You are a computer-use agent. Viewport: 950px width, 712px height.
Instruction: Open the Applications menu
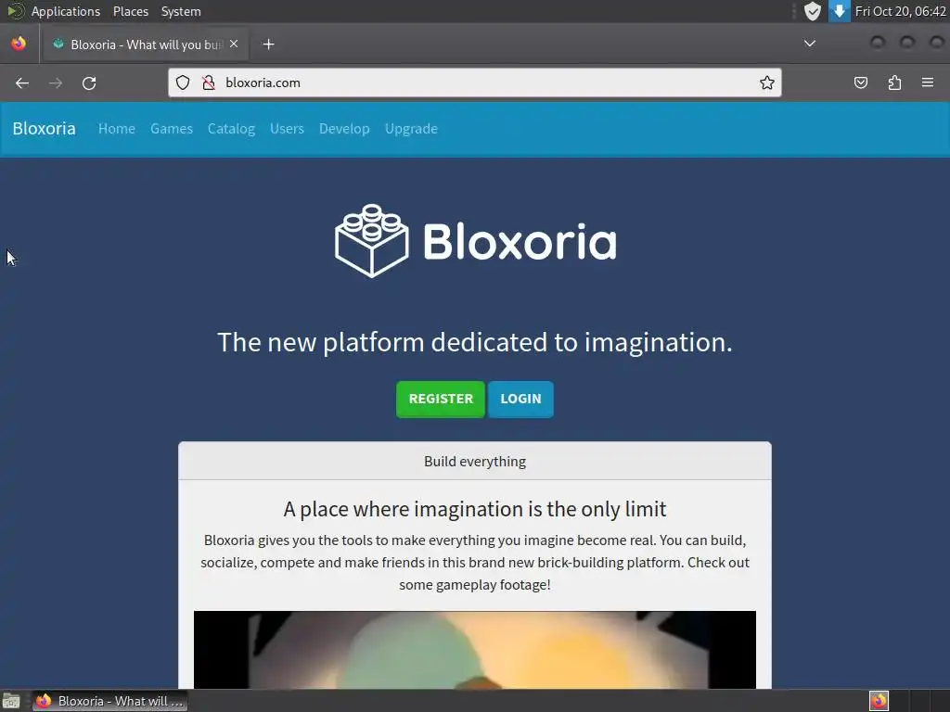pyautogui.click(x=66, y=11)
